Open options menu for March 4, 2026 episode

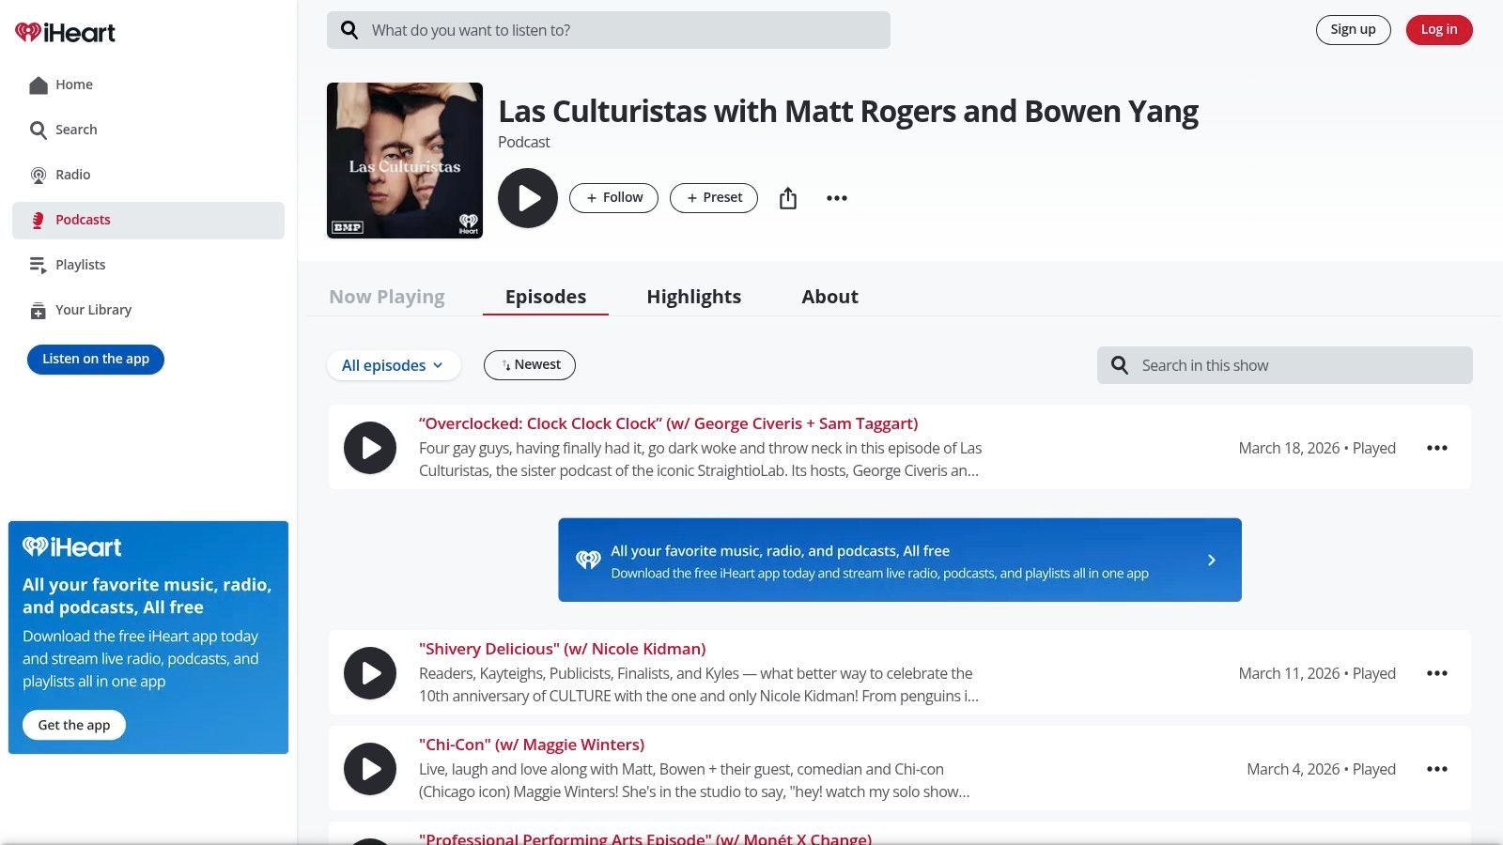pyautogui.click(x=1437, y=769)
